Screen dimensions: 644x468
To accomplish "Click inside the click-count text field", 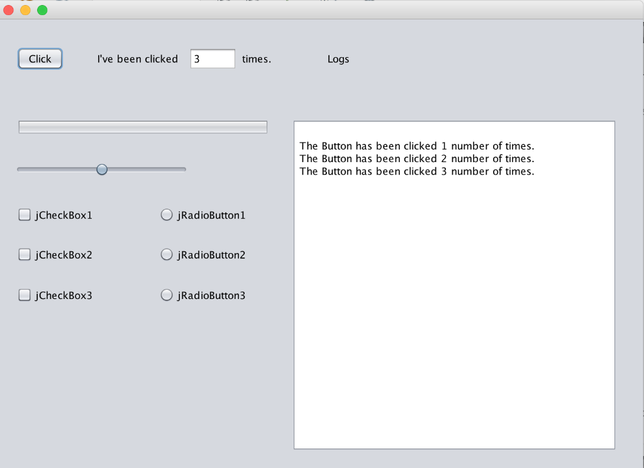I will tap(213, 58).
